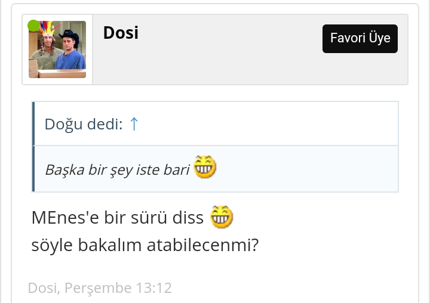Click the bold username Dosi in the post header
The height and width of the screenshot is (303, 430).
(121, 33)
